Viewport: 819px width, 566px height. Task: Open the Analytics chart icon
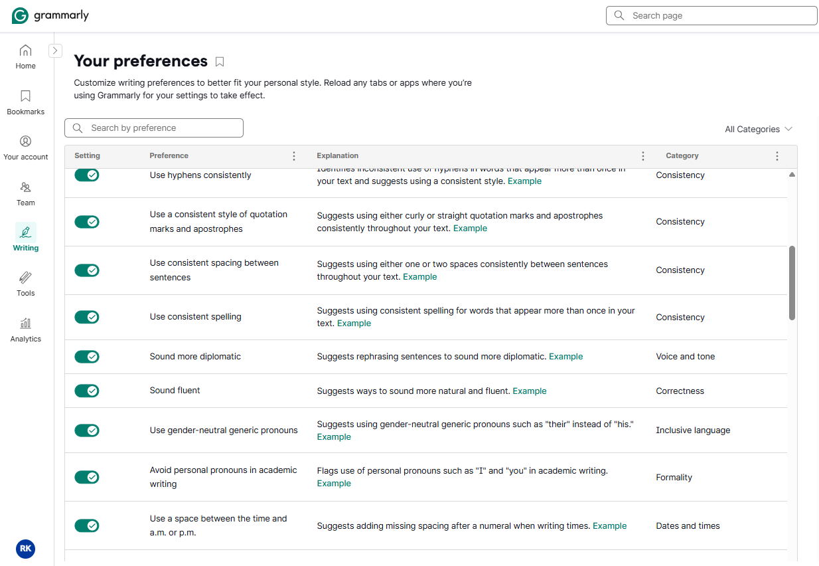click(25, 324)
